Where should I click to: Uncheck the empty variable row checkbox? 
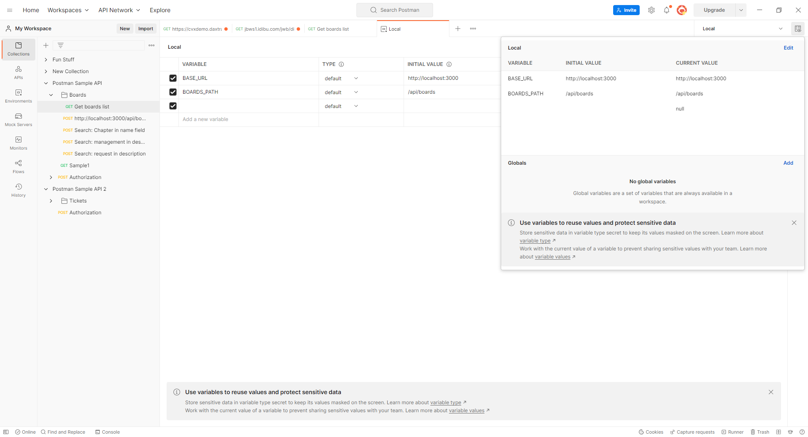pyautogui.click(x=173, y=106)
